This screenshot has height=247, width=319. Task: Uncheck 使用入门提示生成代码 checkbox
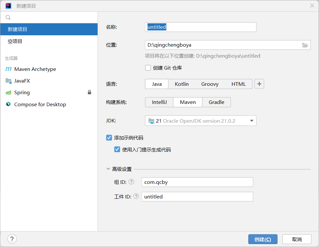[117, 150]
